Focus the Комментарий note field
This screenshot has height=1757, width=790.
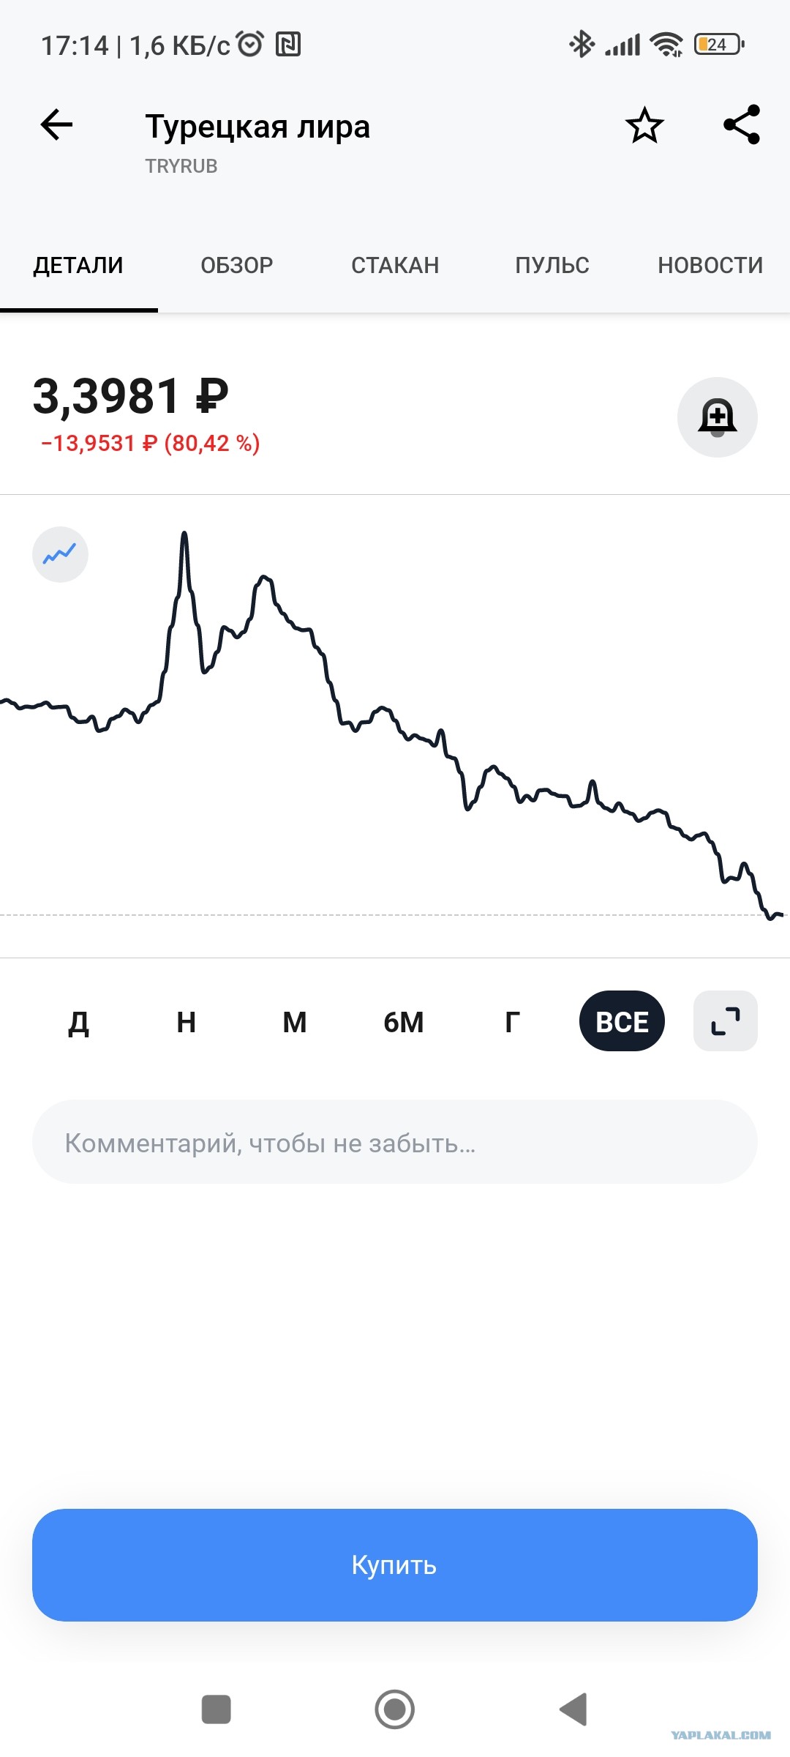tap(395, 1142)
